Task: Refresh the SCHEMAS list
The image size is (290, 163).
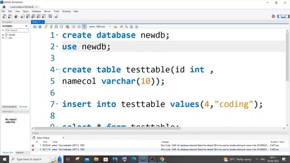Action: (26, 26)
